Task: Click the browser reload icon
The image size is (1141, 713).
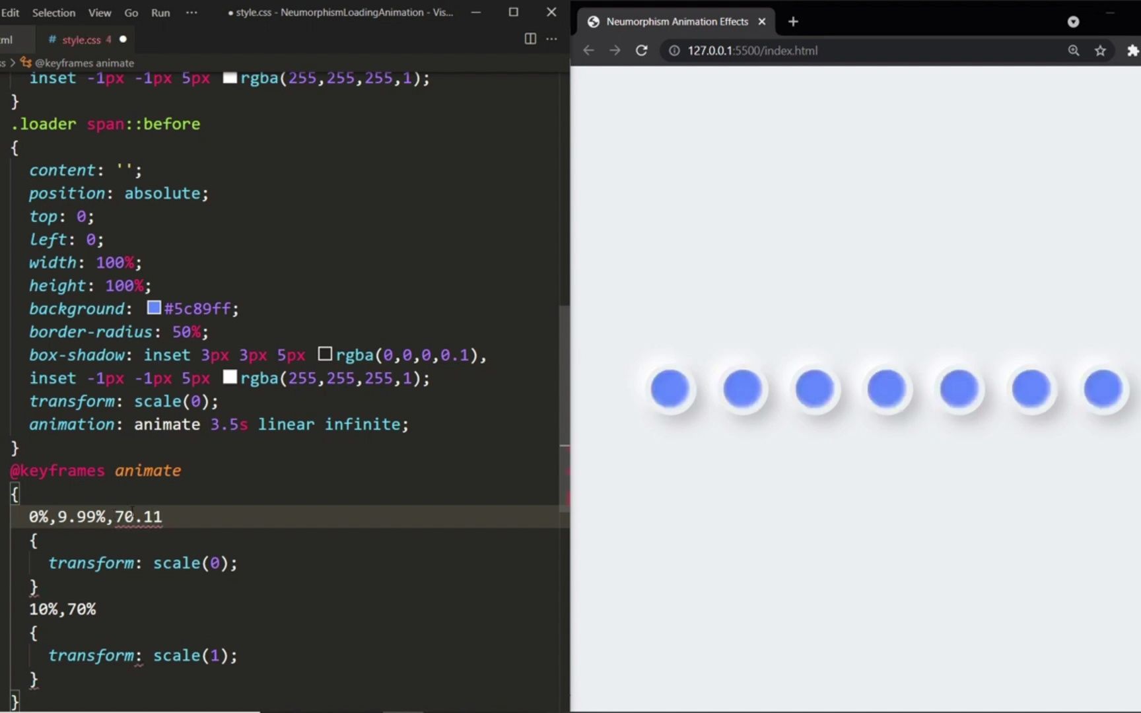Action: coord(641,50)
